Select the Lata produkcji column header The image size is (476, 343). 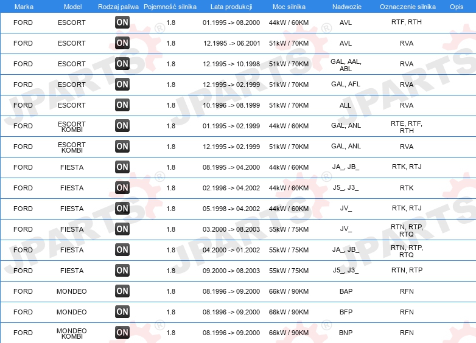(231, 7)
